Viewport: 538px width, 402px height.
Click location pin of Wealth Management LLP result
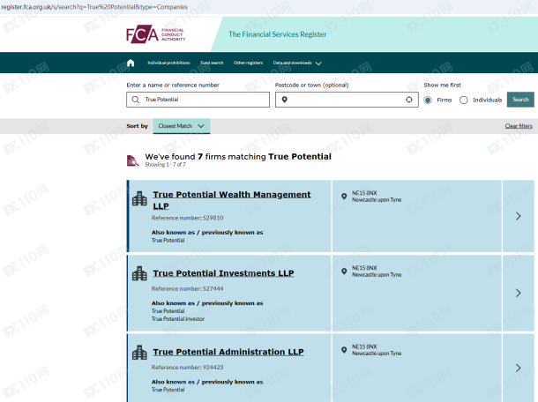click(x=344, y=197)
